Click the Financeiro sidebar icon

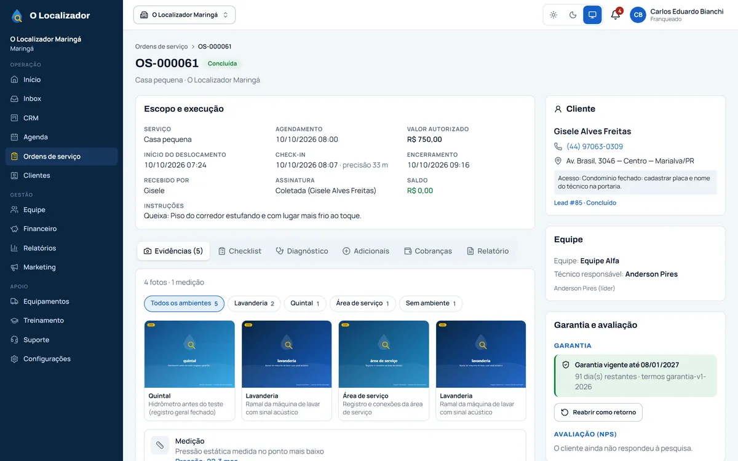[15, 229]
